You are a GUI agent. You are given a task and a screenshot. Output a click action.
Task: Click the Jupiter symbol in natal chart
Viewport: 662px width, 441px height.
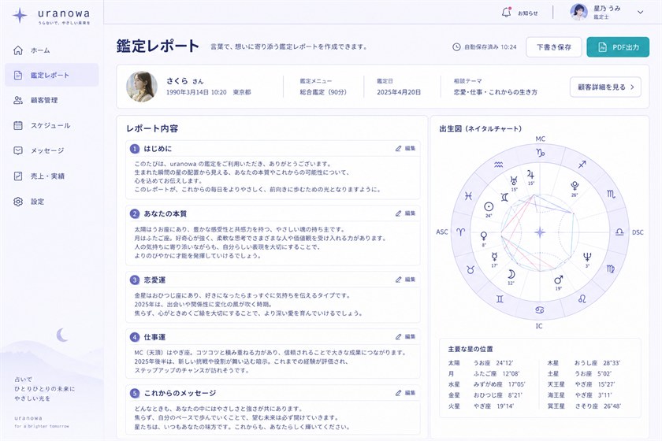click(530, 175)
